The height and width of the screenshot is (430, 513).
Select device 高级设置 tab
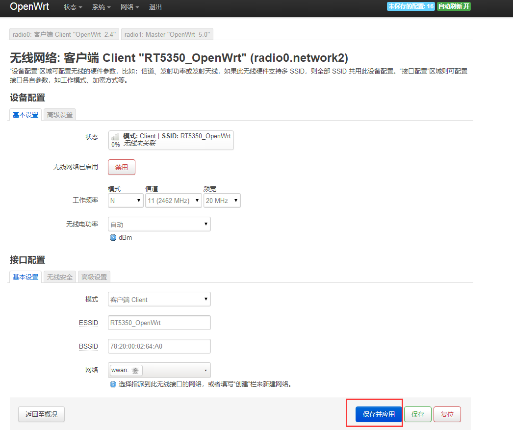point(59,115)
